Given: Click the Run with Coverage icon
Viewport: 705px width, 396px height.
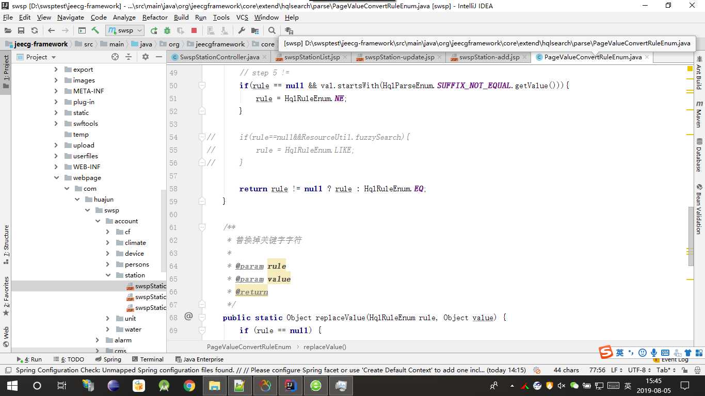Looking at the screenshot, I should (x=180, y=30).
